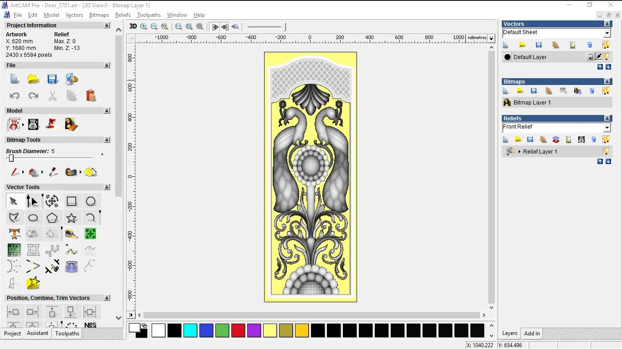The image size is (622, 349).
Task: Open the Default Sheet dropdown
Action: click(607, 32)
